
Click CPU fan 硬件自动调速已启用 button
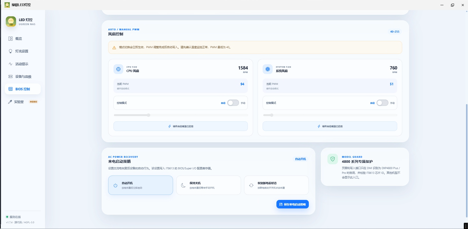[x=181, y=126]
